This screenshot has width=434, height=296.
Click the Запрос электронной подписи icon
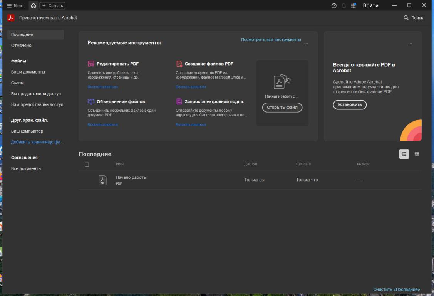(179, 101)
